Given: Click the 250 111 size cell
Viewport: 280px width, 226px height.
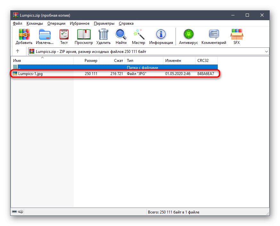Looking at the screenshot, I should [91, 74].
